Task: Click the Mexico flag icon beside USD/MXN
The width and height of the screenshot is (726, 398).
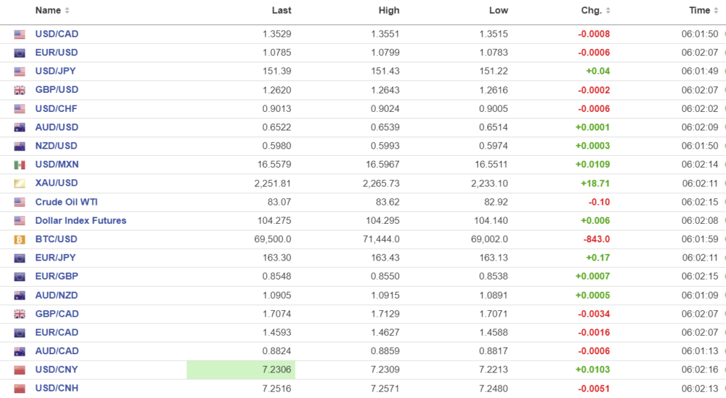Action: coord(20,165)
